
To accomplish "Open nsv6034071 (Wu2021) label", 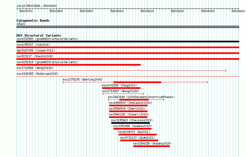I will tap(134, 132).
